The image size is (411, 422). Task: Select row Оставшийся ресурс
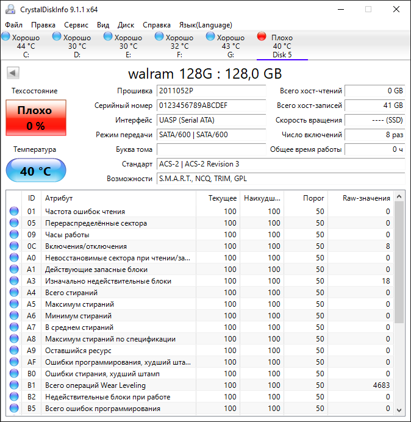(x=200, y=350)
